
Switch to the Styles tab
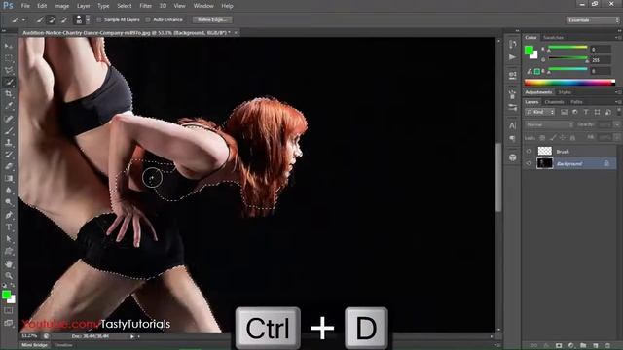(x=565, y=92)
